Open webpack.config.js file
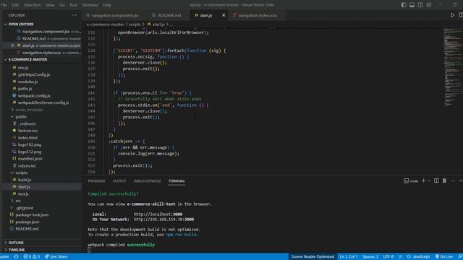This screenshot has height=260, width=463. click(x=34, y=95)
